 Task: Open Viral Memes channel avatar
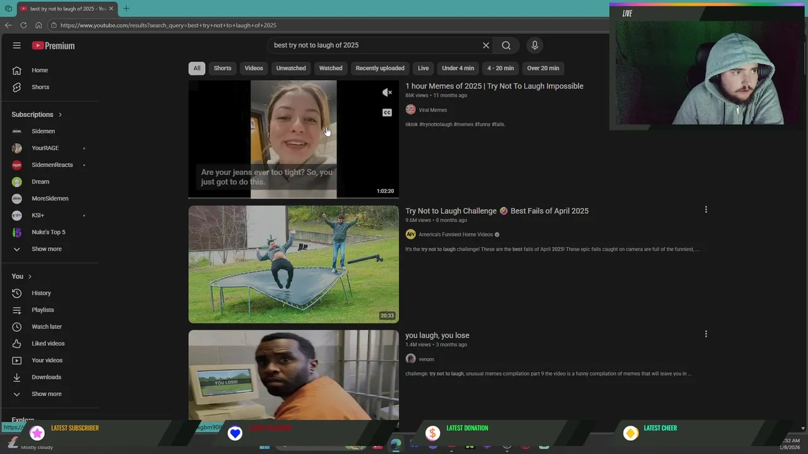click(x=410, y=110)
